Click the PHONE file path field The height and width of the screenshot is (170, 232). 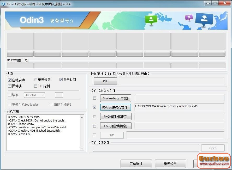pyautogui.click(x=179, y=117)
